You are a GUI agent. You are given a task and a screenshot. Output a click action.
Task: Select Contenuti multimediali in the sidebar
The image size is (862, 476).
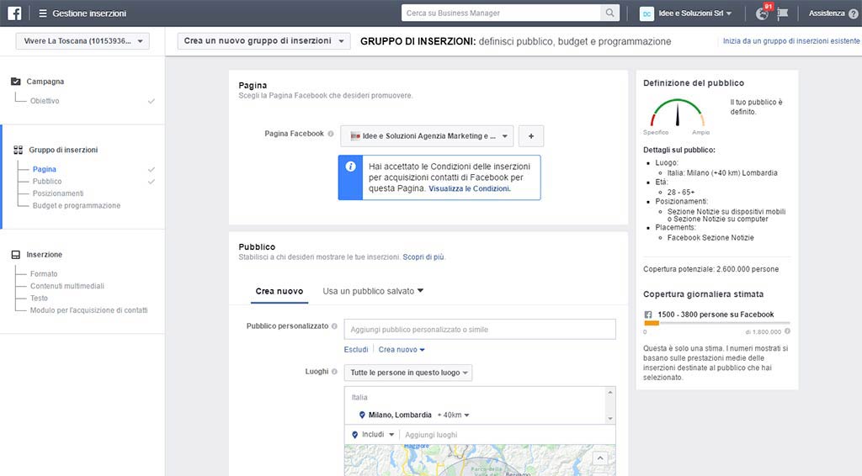coord(67,286)
